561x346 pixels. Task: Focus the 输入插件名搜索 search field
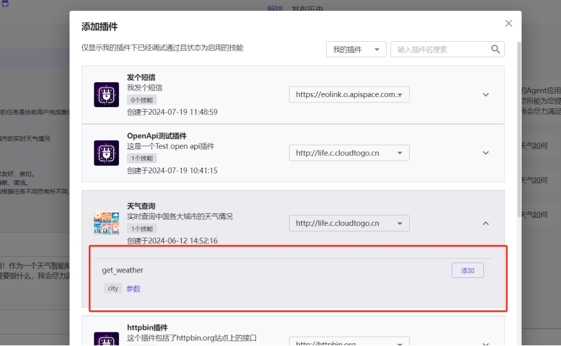click(447, 49)
